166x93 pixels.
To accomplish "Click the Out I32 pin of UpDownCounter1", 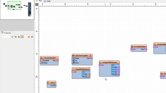I will tap(92, 58).
